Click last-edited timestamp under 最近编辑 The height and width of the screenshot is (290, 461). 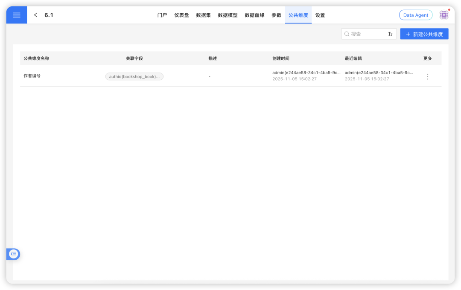(x=367, y=79)
